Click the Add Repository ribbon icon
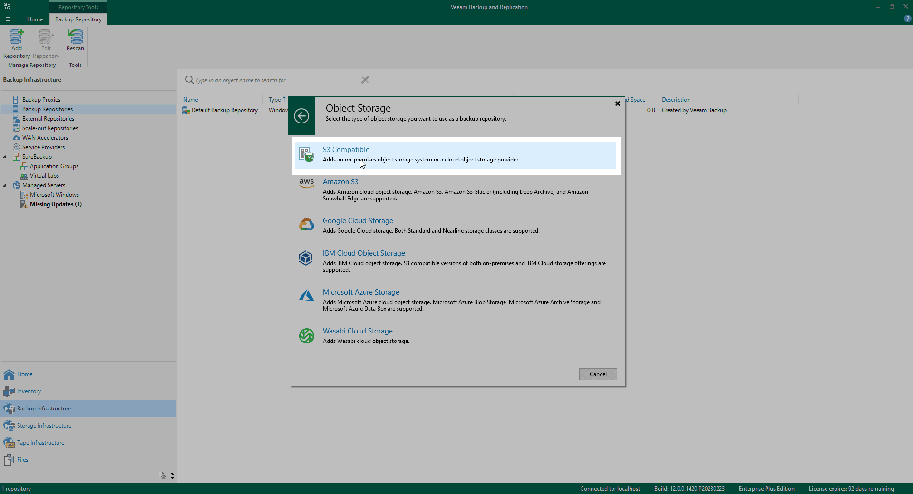913x494 pixels. (x=16, y=44)
